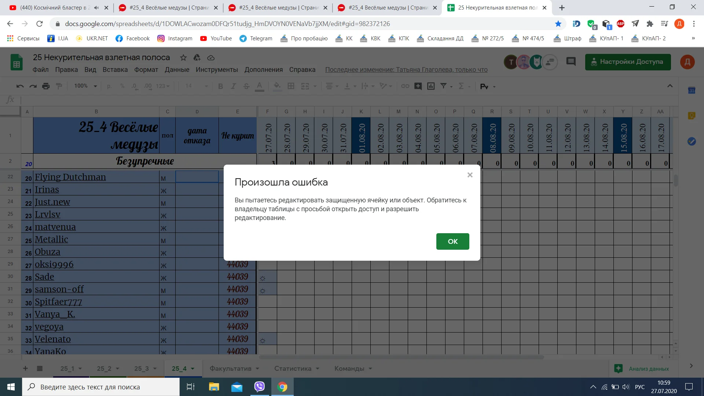Expand the 25_4 sheet tab arrow
The image size is (704, 396).
click(192, 368)
